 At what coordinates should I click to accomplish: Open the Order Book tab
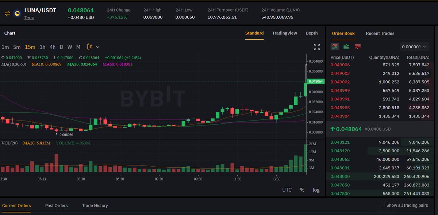343,33
